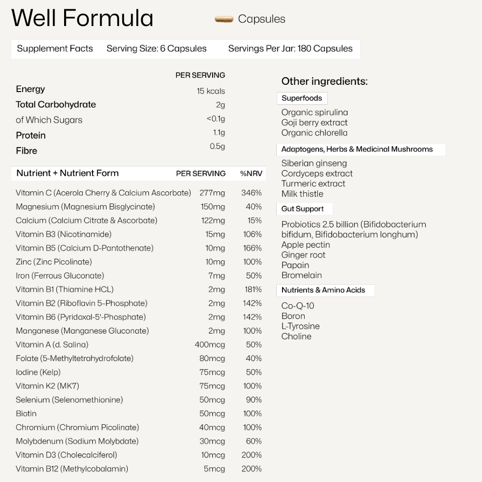This screenshot has height=482, width=482.
Task: Select the Nutrient + Nutrient Form column header
Action: (67, 173)
